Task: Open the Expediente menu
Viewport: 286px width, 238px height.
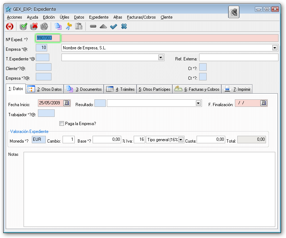Action: [x=99, y=17]
